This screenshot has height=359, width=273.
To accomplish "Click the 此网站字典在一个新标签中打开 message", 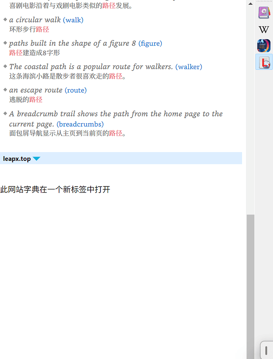I will (x=55, y=189).
